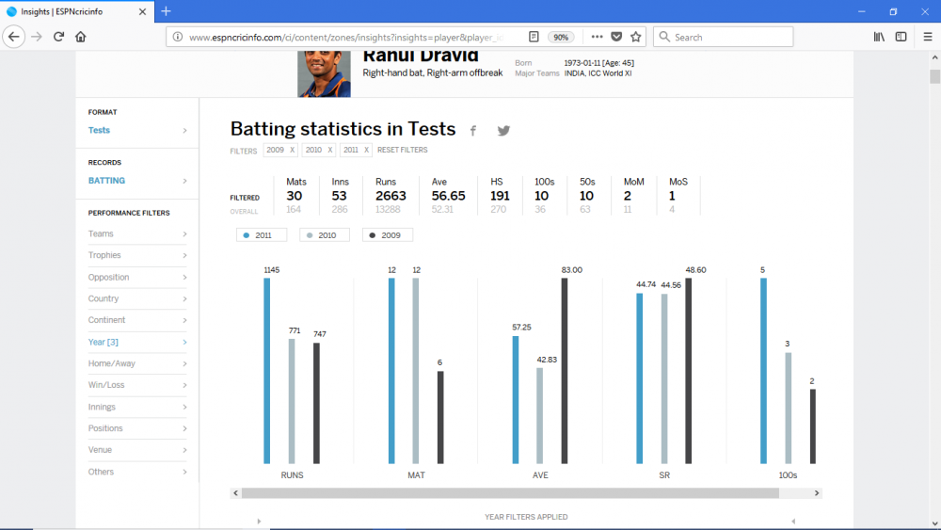
Task: Go back using the browser back arrow
Action: coord(14,37)
